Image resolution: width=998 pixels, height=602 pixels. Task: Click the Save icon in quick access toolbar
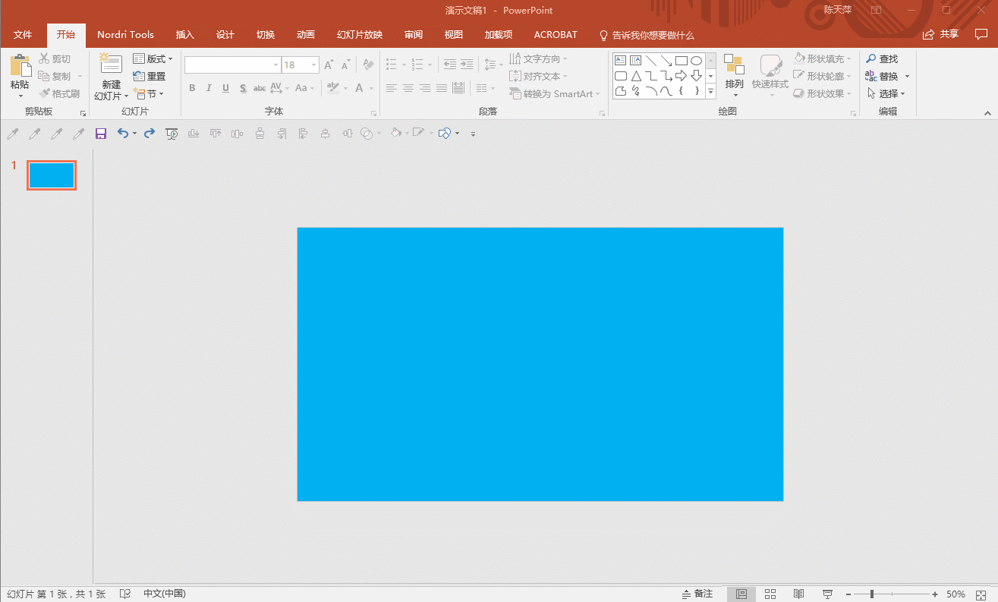pyautogui.click(x=101, y=134)
